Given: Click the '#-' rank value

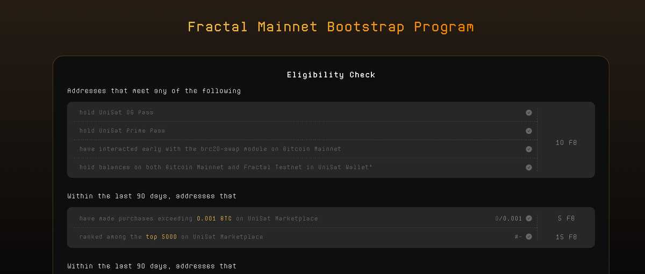Looking at the screenshot, I should [x=518, y=237].
